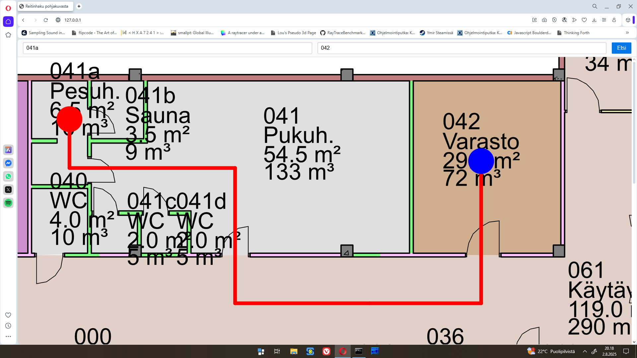Click the Etsi search button
This screenshot has width=637, height=358.
click(621, 48)
